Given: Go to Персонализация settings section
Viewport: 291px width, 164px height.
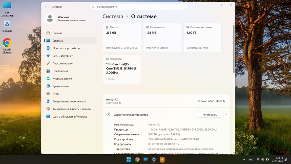Looking at the screenshot, I should pos(63,63).
